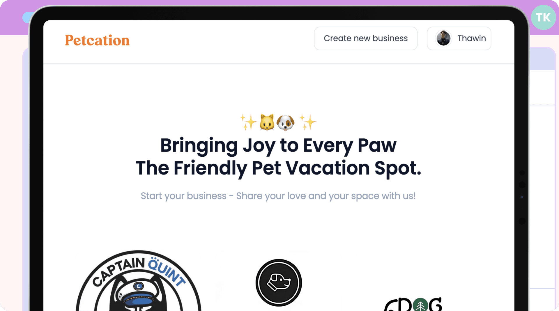Click the Petcation logo
The height and width of the screenshot is (311, 559).
[97, 40]
